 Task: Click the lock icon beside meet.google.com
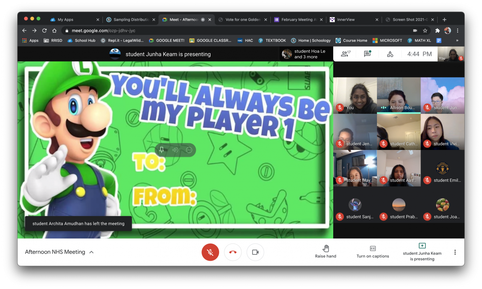tap(67, 31)
